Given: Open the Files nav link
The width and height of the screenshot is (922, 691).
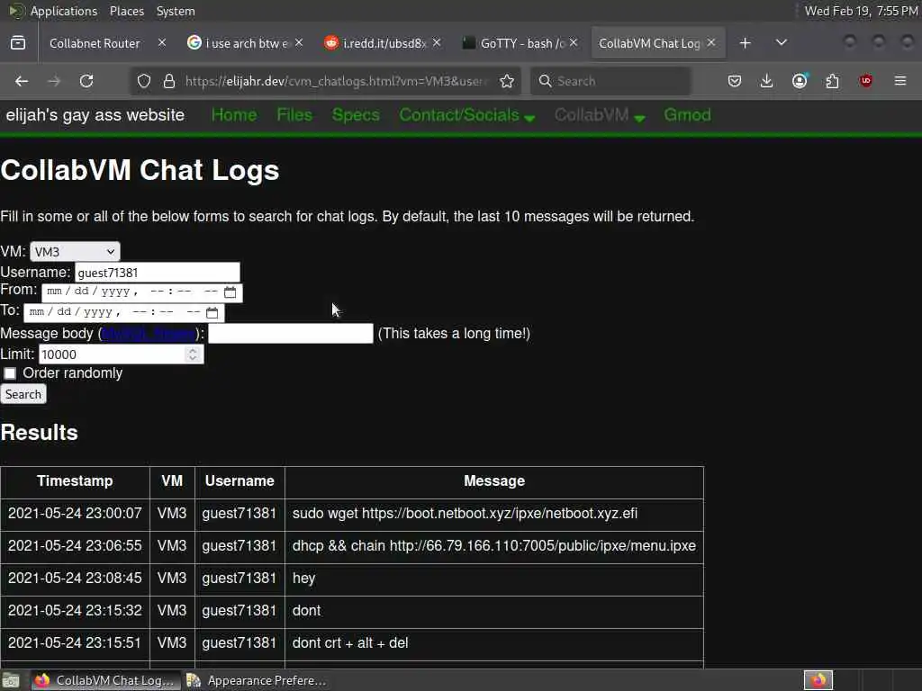Looking at the screenshot, I should pos(294,115).
